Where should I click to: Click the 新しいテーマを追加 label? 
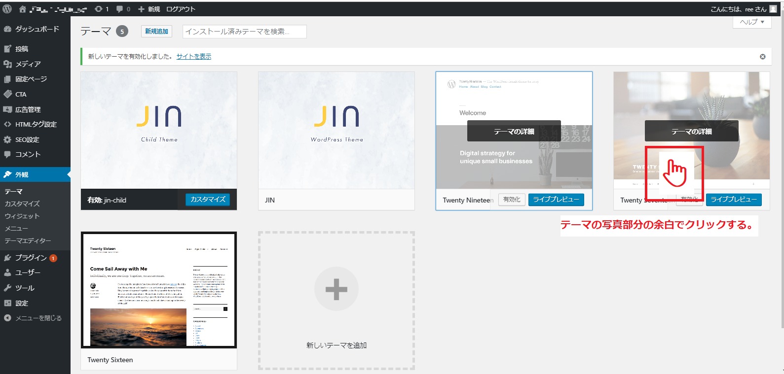pyautogui.click(x=336, y=345)
